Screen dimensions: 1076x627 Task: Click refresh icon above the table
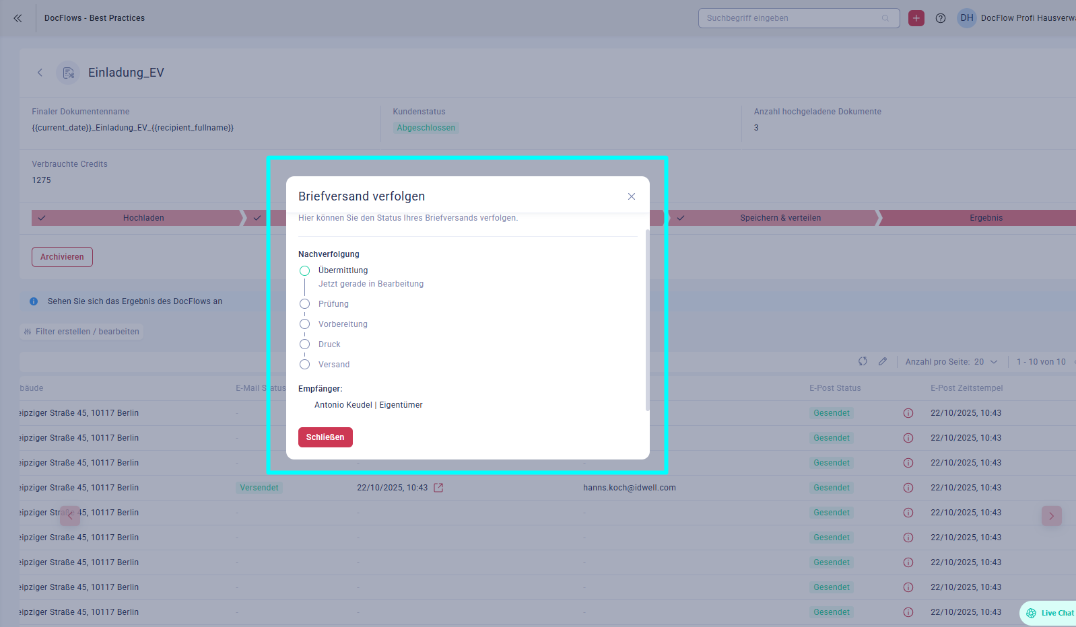863,361
